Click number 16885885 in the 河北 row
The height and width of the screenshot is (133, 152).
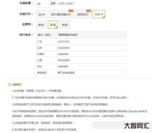click(63, 66)
